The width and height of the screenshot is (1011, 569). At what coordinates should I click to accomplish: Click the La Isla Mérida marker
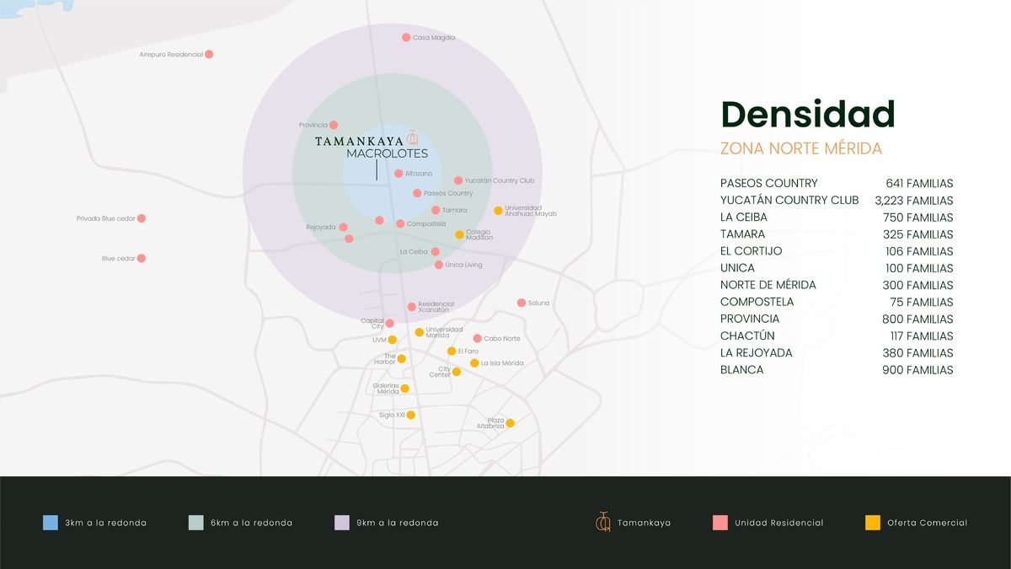pos(474,363)
